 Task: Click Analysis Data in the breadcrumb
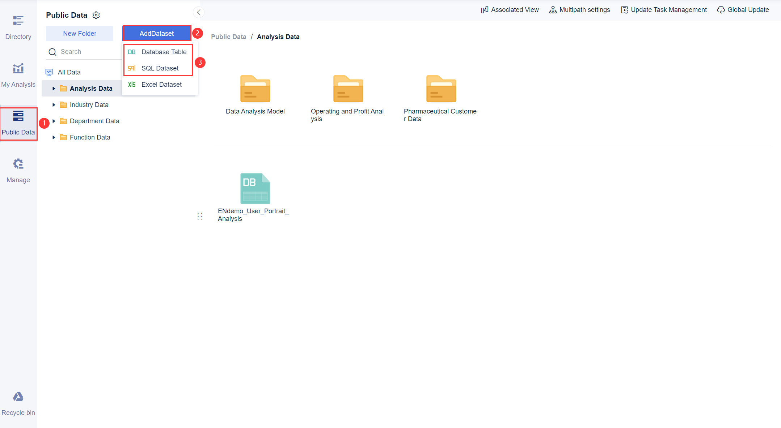pyautogui.click(x=278, y=37)
